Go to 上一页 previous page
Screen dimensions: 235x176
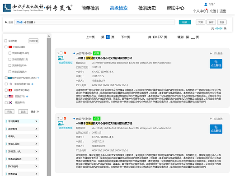90,37
